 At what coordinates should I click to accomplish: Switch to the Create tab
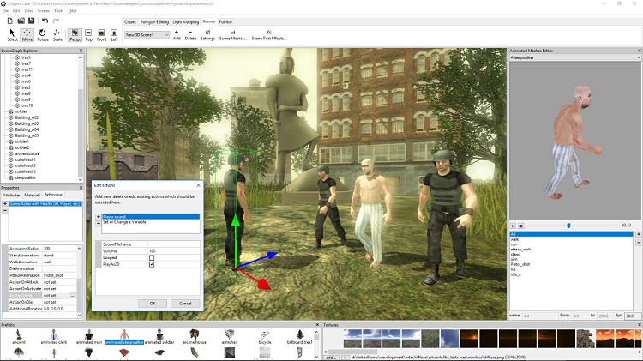[x=130, y=21]
